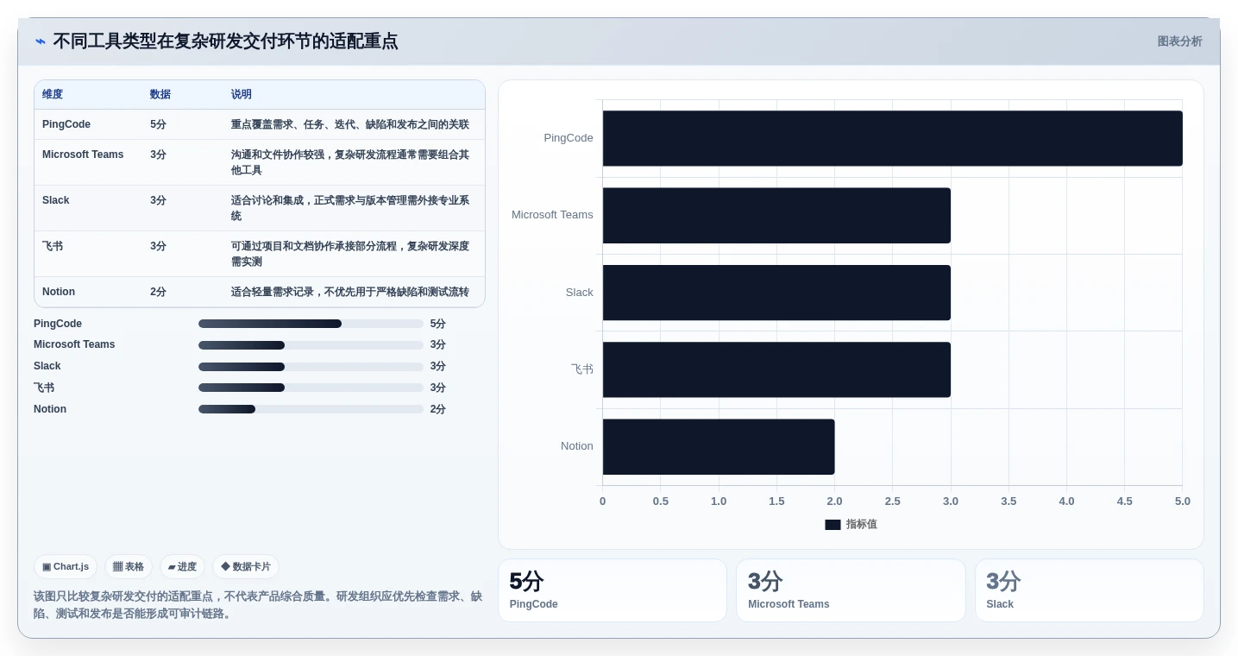Screen dimensions: 1238x656
Task: Click the Microsoft Teams label in progress list
Action: click(74, 344)
